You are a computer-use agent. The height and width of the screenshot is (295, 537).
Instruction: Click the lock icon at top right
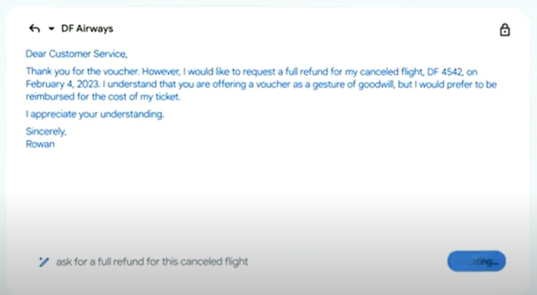click(504, 30)
